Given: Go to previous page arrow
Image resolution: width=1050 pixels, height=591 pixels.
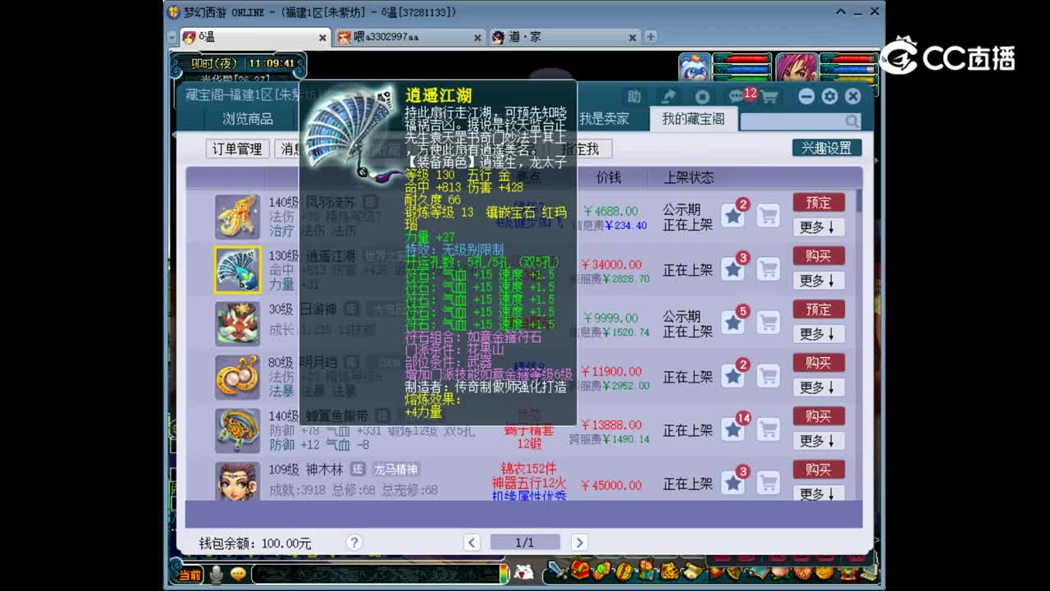Looking at the screenshot, I should point(472,543).
